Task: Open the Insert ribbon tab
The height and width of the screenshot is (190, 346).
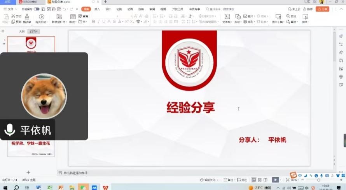Action: pos(97,9)
